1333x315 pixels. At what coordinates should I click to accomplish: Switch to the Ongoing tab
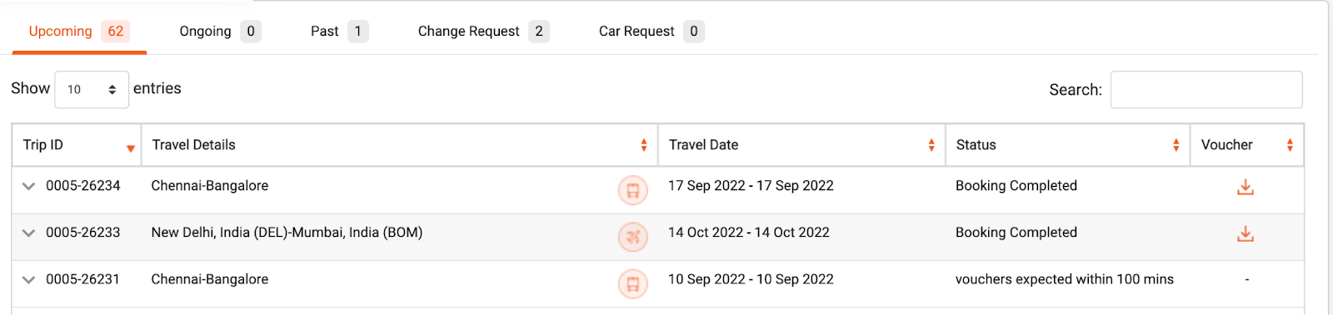(x=220, y=32)
